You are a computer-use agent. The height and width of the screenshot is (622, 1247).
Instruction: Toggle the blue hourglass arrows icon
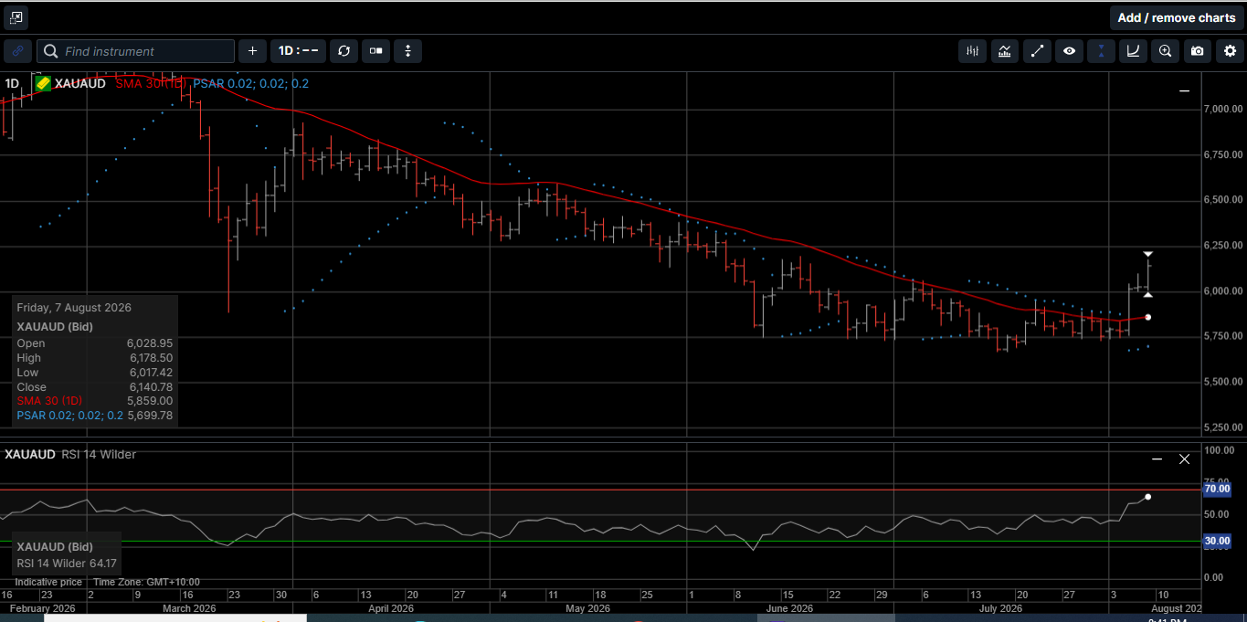1101,51
